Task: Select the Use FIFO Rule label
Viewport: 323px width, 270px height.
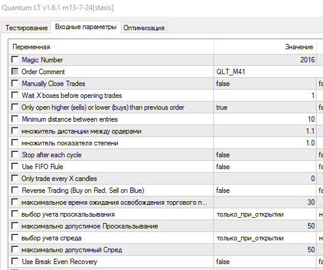Action: (x=43, y=167)
